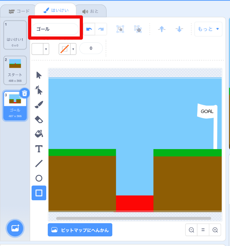
Task: Click the horizontal canvas scrollbar
Action: (x=134, y=218)
